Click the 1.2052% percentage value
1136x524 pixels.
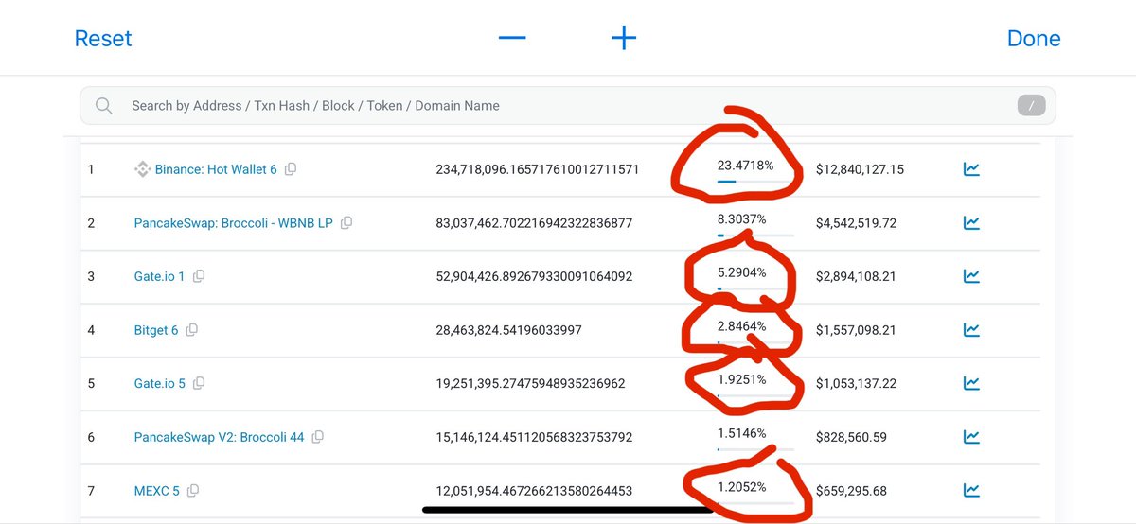[x=742, y=487]
